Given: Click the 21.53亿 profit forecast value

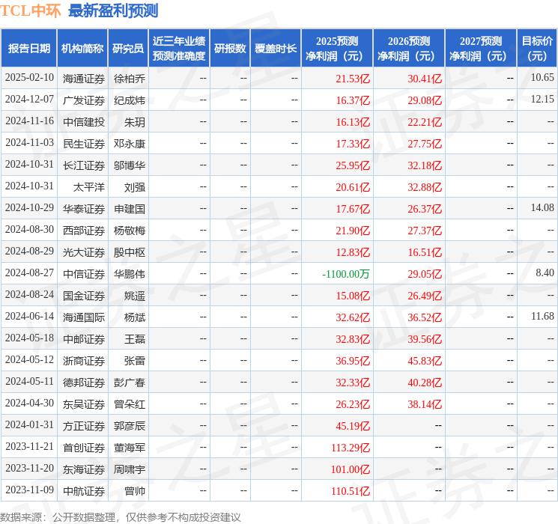Looking at the screenshot, I should tap(353, 79).
